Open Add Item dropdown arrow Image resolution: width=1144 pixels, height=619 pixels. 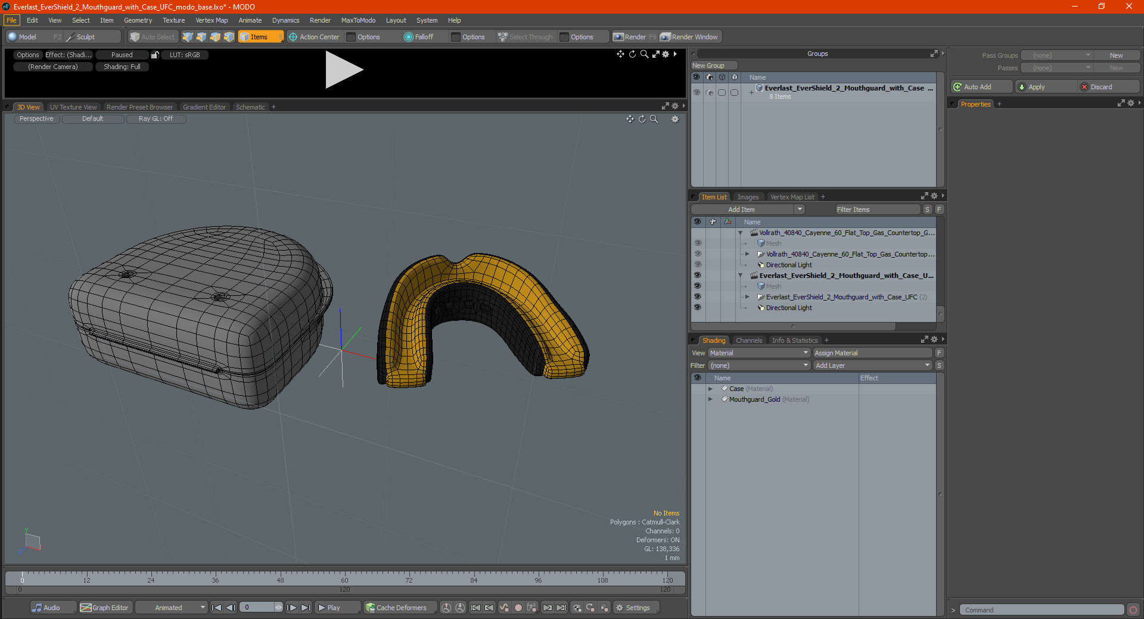(800, 210)
